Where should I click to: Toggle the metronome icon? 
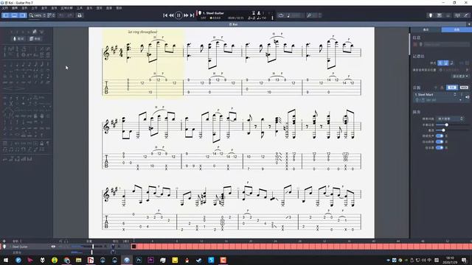click(259, 13)
